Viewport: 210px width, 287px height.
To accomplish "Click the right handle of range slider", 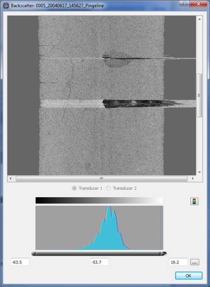I will (x=163, y=254).
